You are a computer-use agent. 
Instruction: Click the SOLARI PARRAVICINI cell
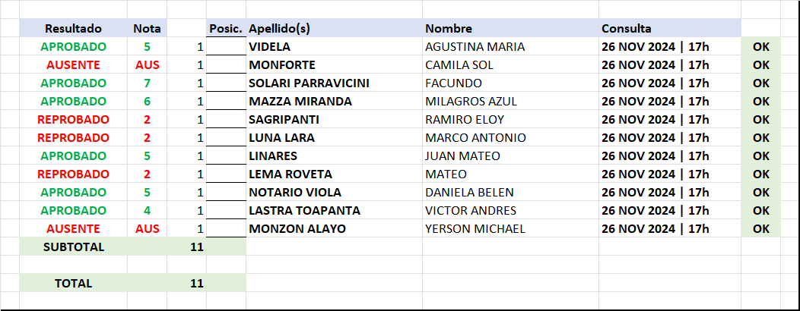(x=334, y=83)
